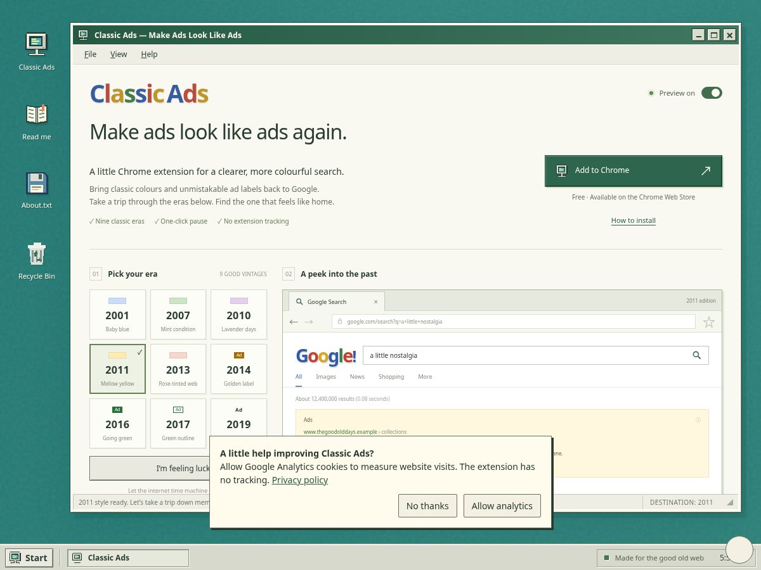Click About 12,400,000 results text
The width and height of the screenshot is (761, 570).
coord(342,399)
